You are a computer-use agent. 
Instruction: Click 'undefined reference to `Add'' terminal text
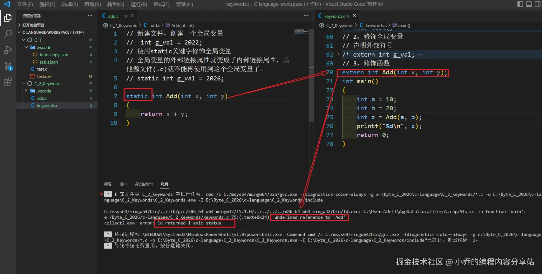[x=310, y=217]
